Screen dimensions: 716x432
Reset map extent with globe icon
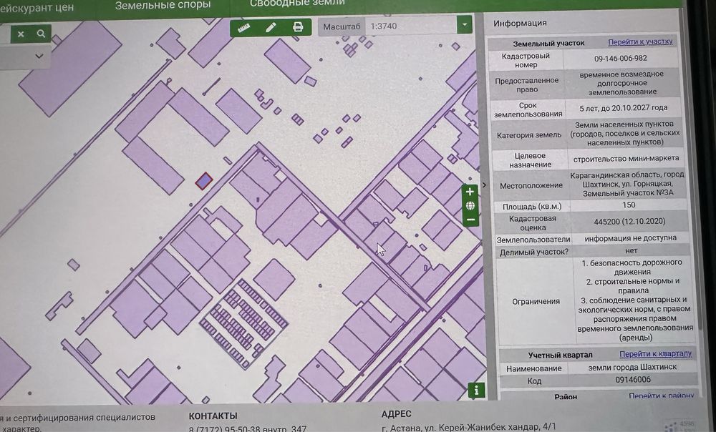pos(470,206)
